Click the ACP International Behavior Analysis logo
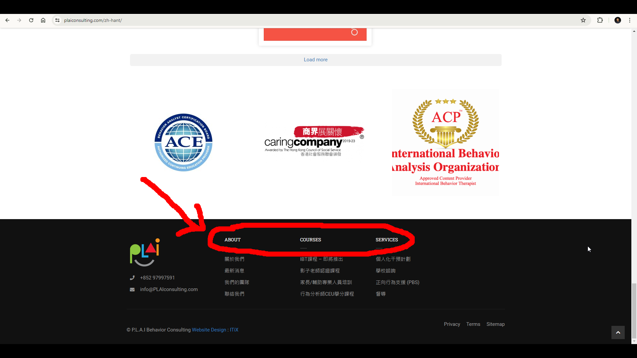Image resolution: width=637 pixels, height=358 pixels. (x=446, y=143)
